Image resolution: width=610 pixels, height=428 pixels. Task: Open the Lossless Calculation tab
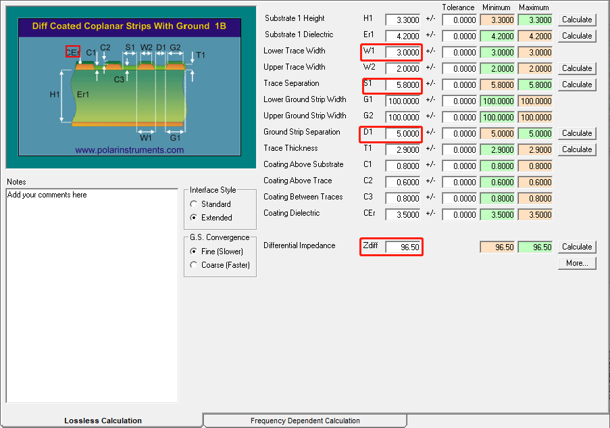pyautogui.click(x=103, y=421)
